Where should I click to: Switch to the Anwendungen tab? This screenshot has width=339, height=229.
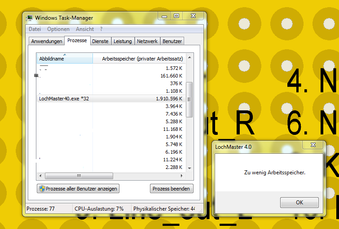coord(47,41)
